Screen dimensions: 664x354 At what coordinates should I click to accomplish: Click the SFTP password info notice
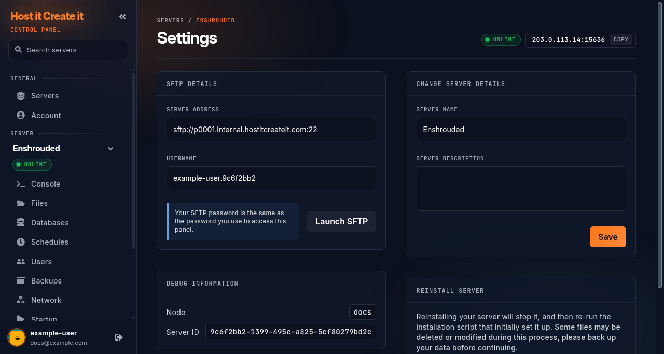click(x=232, y=221)
